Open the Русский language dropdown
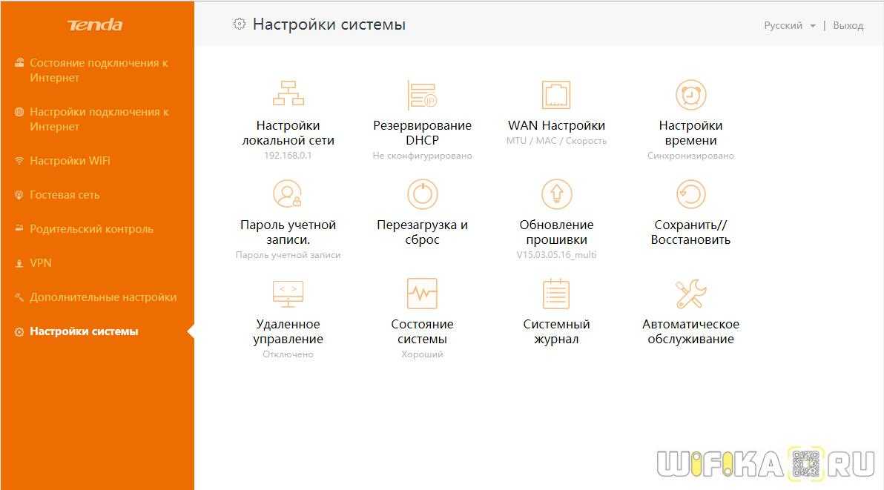This screenshot has width=884, height=490. pyautogui.click(x=789, y=25)
